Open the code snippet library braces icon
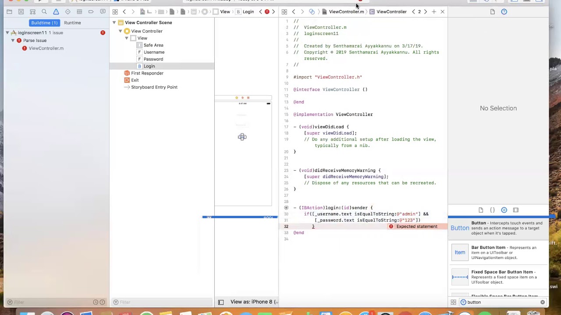The width and height of the screenshot is (561, 315). [492, 210]
